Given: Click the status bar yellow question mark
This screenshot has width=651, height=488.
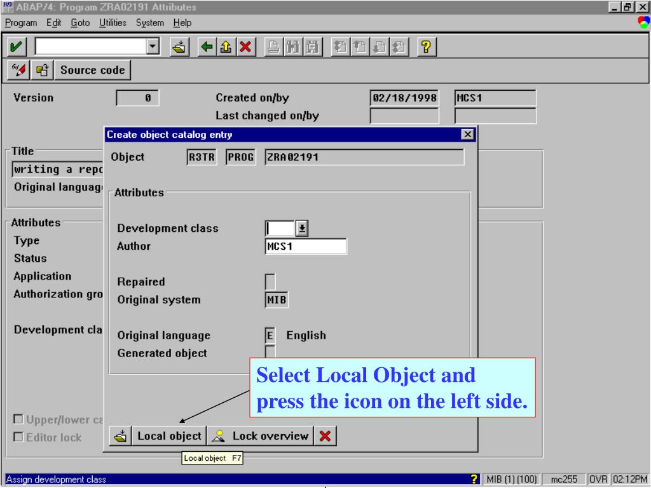Looking at the screenshot, I should pos(473,479).
